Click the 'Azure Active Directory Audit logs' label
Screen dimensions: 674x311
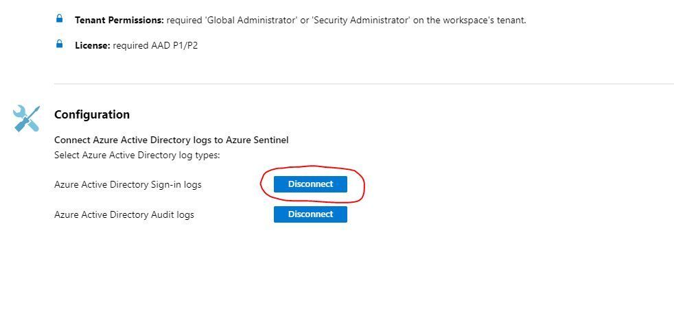pos(124,214)
